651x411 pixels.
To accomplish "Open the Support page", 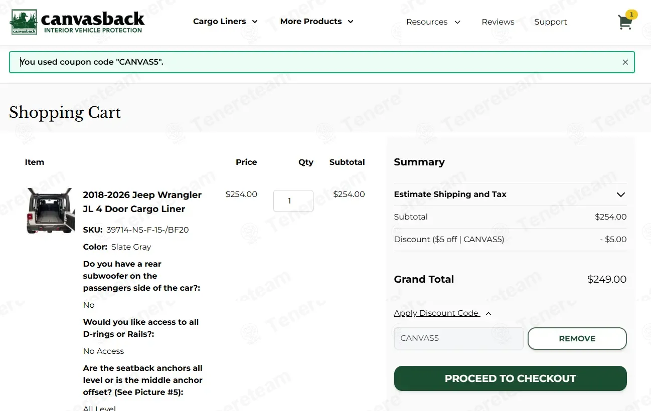I will [551, 22].
